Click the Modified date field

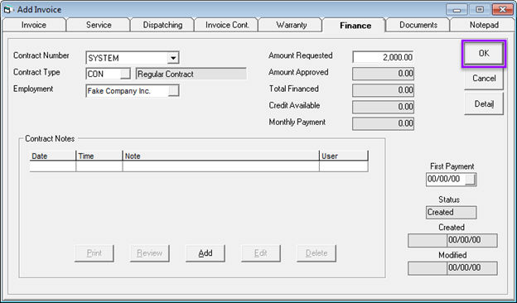pos(472,267)
